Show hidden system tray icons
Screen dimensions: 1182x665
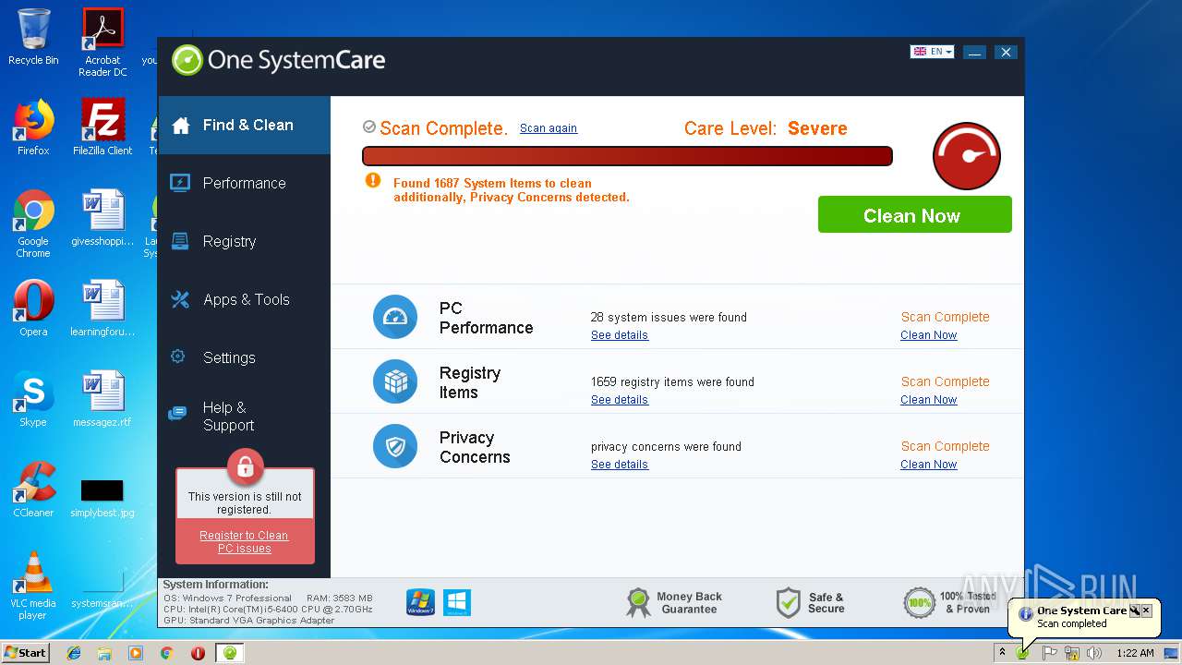point(1002,653)
